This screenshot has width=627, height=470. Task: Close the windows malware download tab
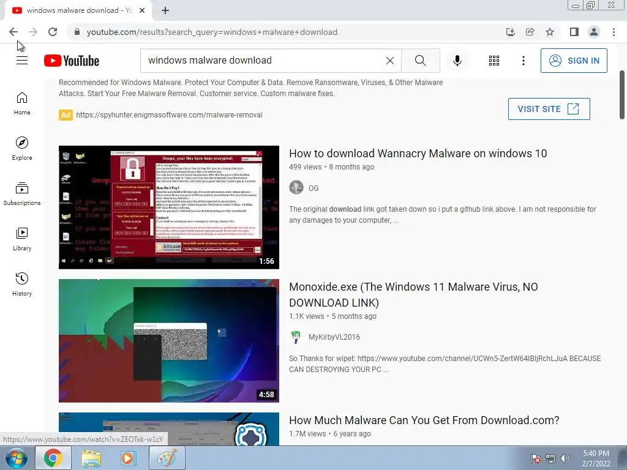(142, 10)
